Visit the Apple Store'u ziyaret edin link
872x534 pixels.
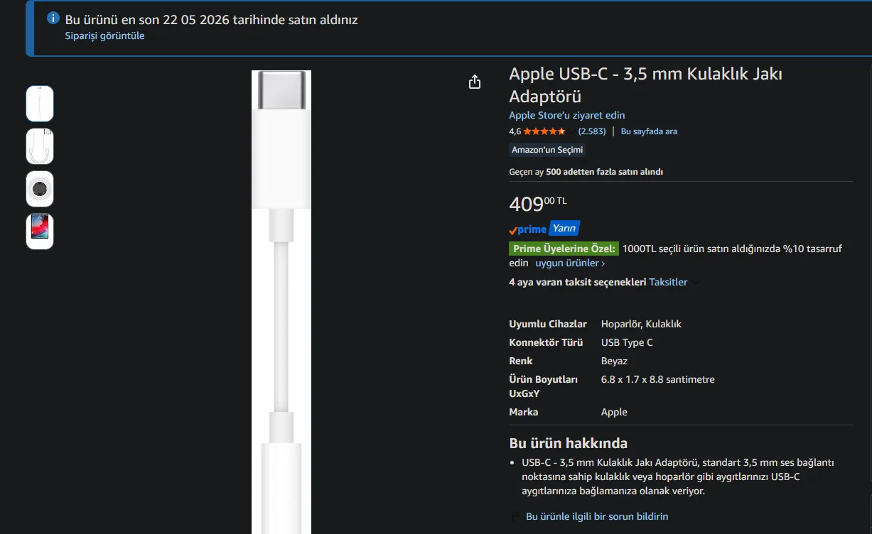pos(567,115)
